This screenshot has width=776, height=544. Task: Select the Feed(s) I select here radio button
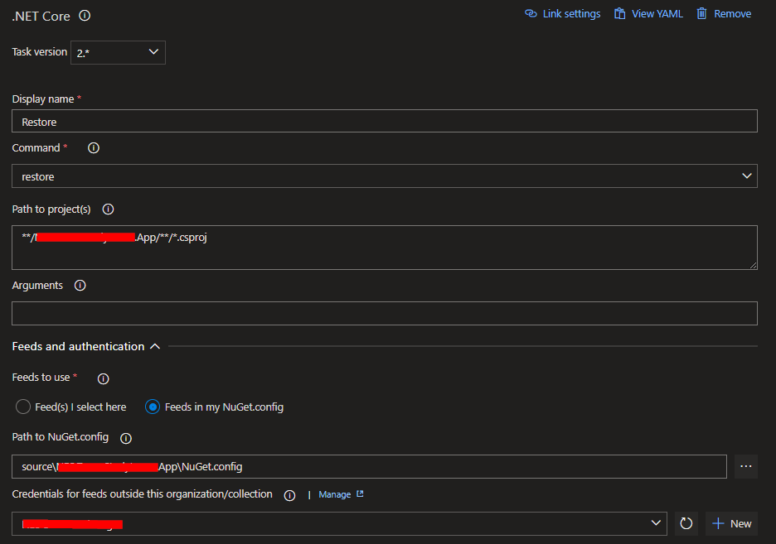coord(23,407)
